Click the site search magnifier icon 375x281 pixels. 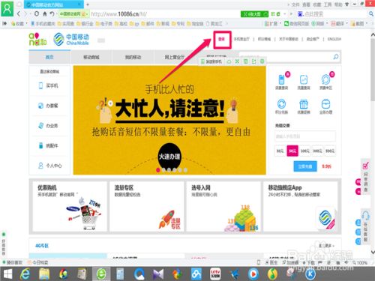[336, 57]
